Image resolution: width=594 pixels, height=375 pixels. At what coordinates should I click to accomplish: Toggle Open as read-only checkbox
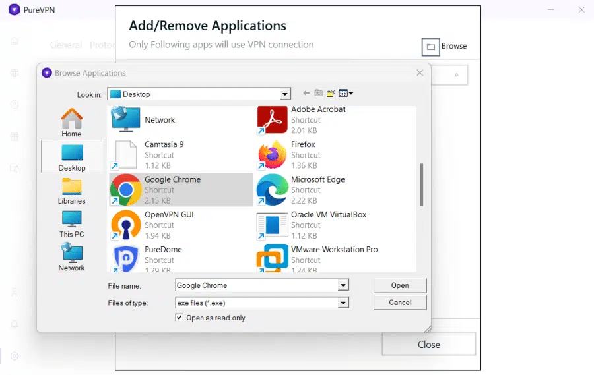(179, 318)
